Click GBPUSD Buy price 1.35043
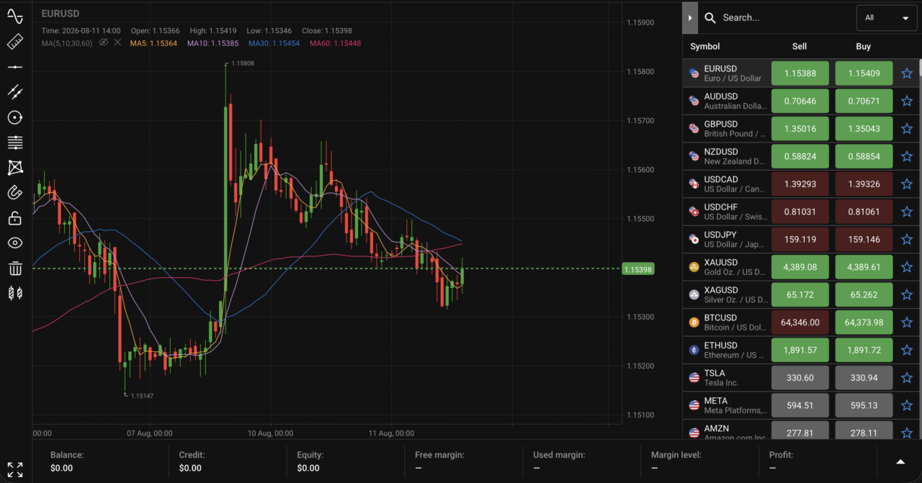 (x=864, y=129)
